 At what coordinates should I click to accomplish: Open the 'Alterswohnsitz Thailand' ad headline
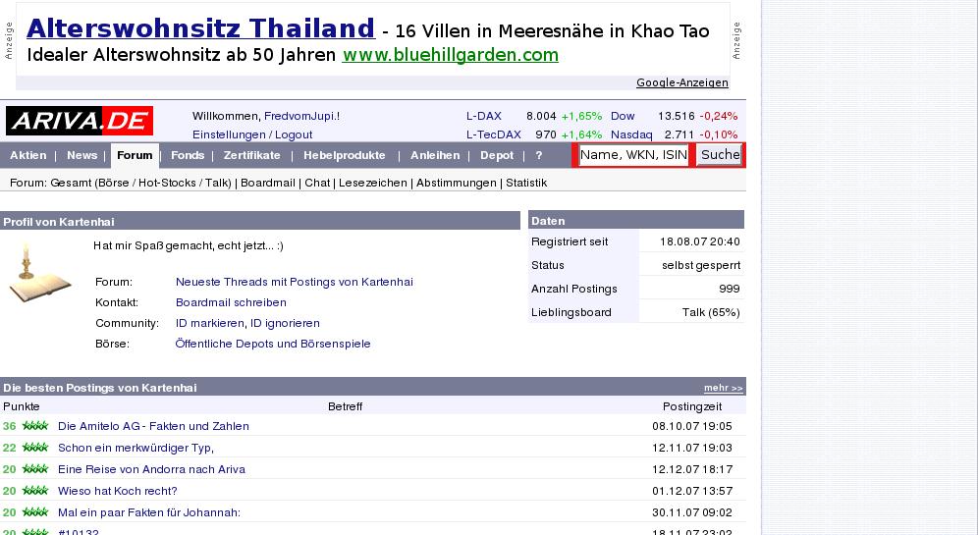click(201, 28)
